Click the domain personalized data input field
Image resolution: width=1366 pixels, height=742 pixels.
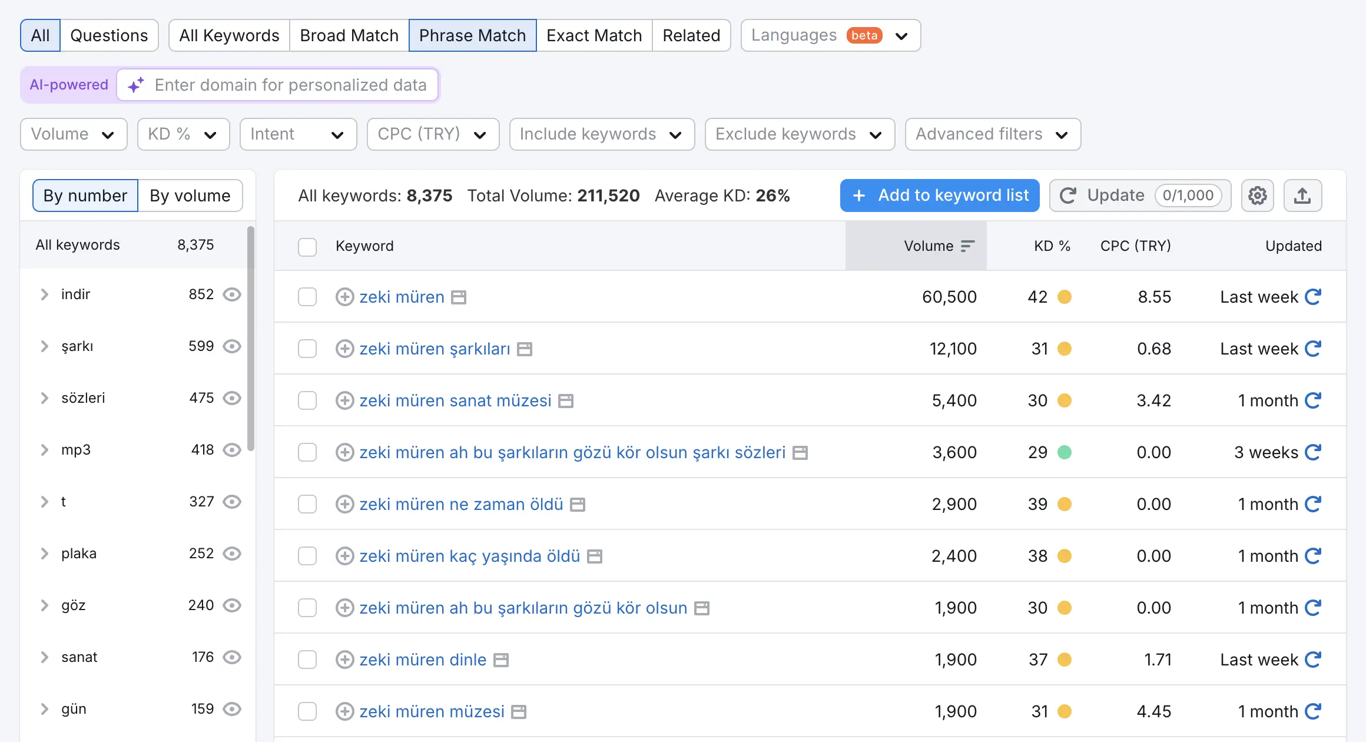[x=278, y=85]
